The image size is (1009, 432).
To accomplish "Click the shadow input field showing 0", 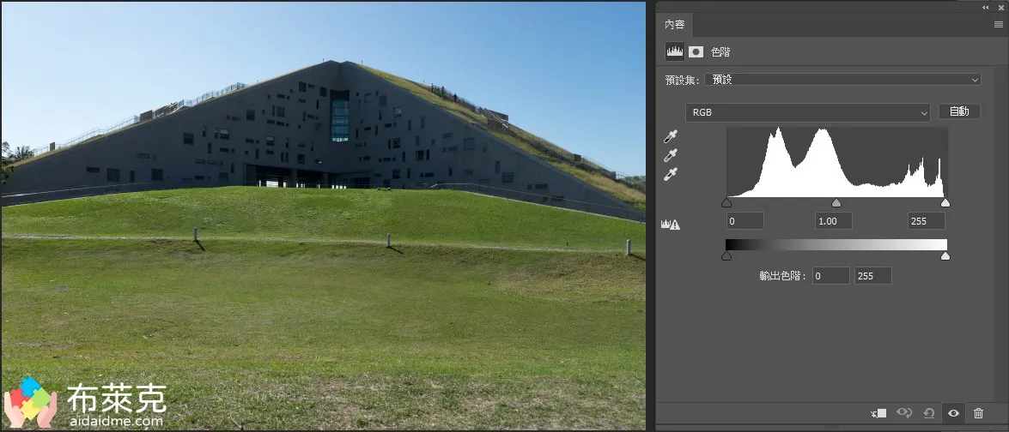I will click(x=745, y=221).
